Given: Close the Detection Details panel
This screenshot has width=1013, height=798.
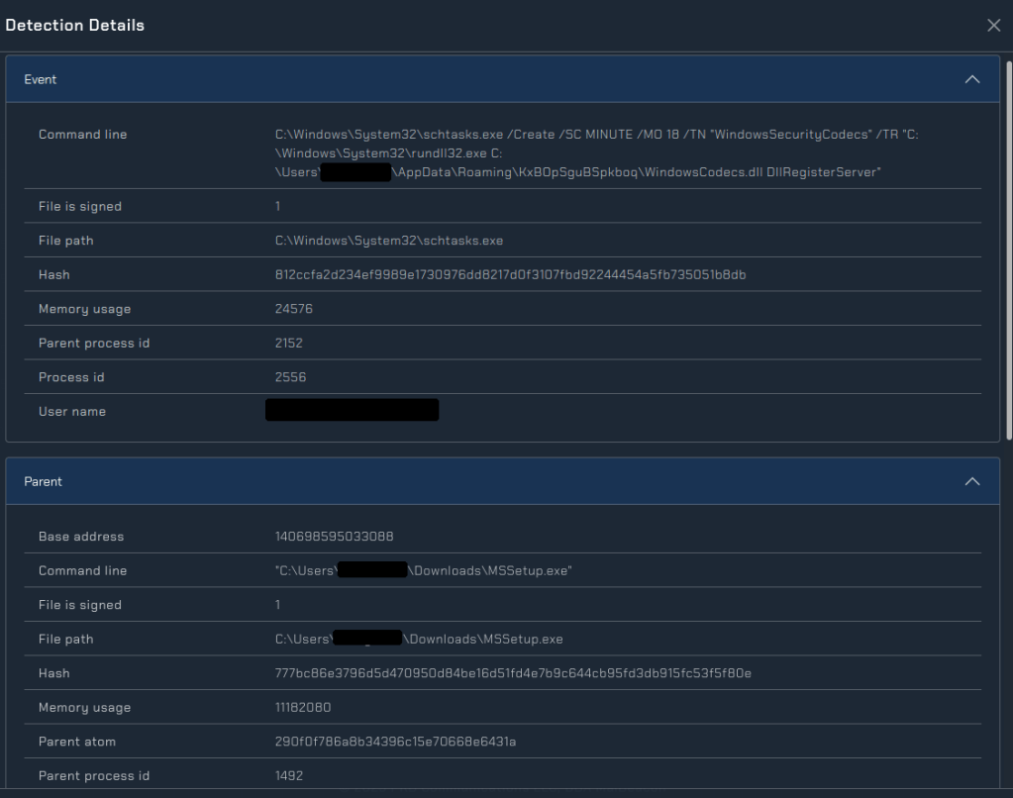Looking at the screenshot, I should 993,26.
